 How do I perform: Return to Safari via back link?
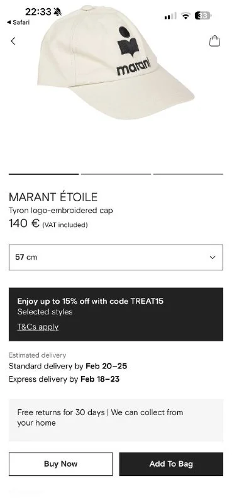[18, 22]
